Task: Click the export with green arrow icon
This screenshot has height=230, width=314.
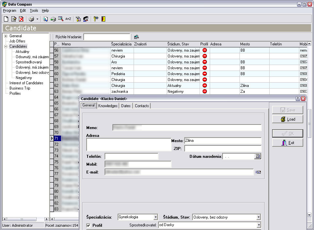Action: click(53, 19)
